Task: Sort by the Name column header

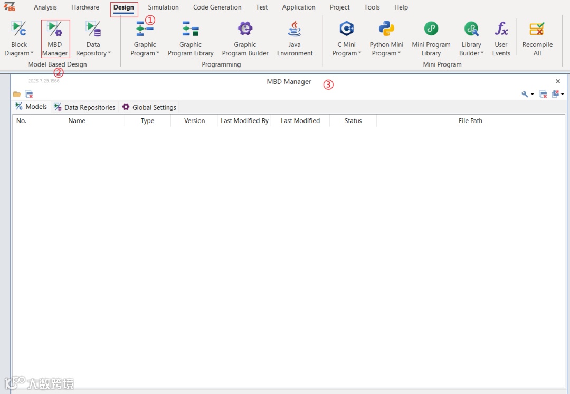Action: point(77,121)
